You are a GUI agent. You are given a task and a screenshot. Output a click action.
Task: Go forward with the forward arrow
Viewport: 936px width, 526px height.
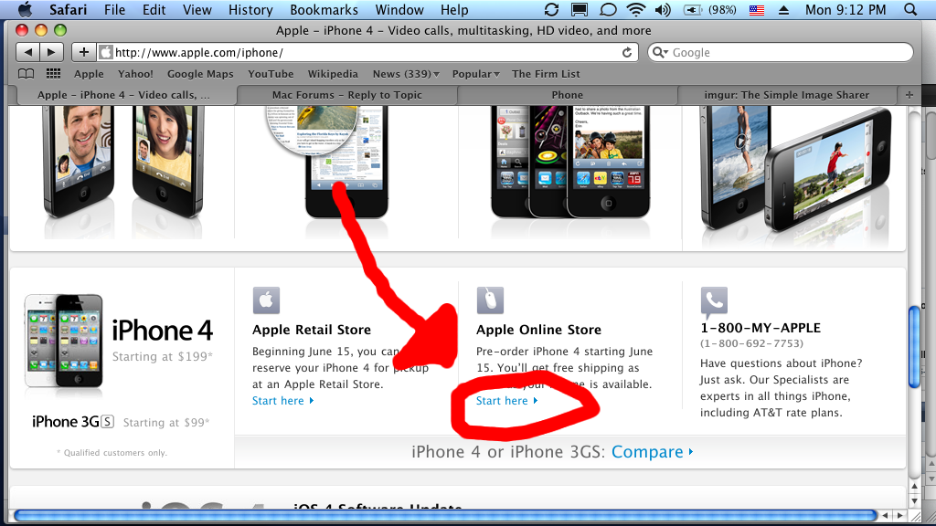(x=51, y=52)
